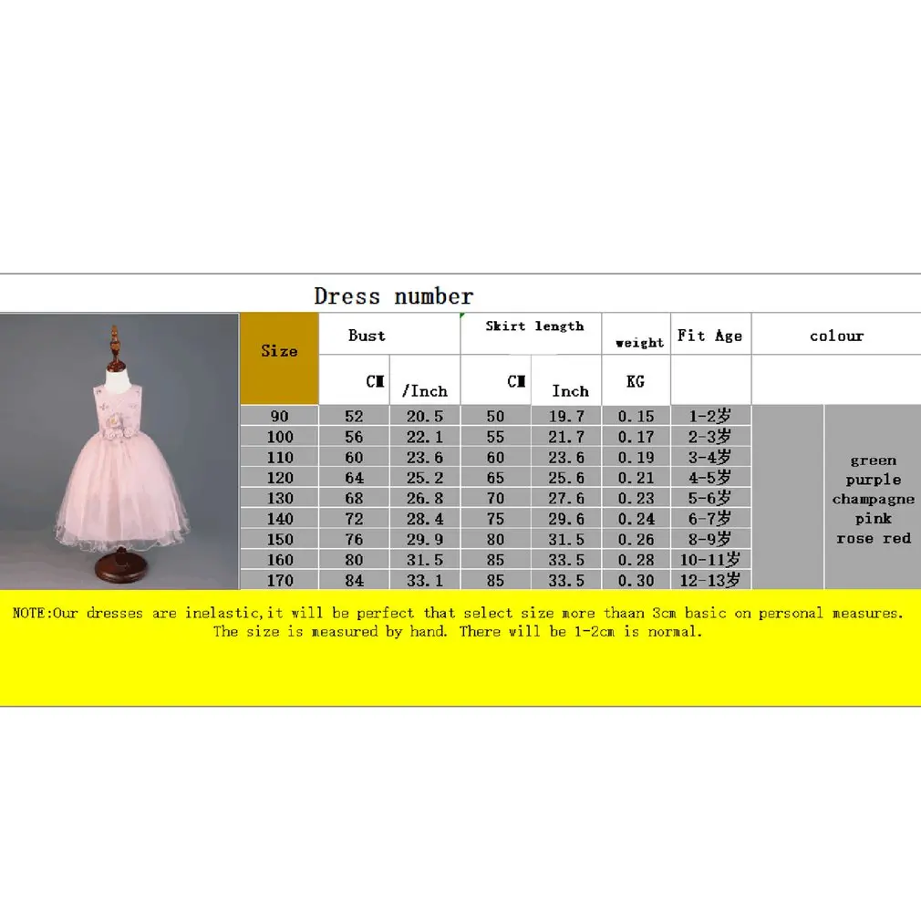Viewport: 921px width, 921px height.
Task: Click size "140" in the Size column
Action: click(x=280, y=519)
